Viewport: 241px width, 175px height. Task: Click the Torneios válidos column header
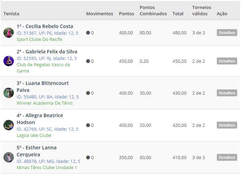click(202, 10)
